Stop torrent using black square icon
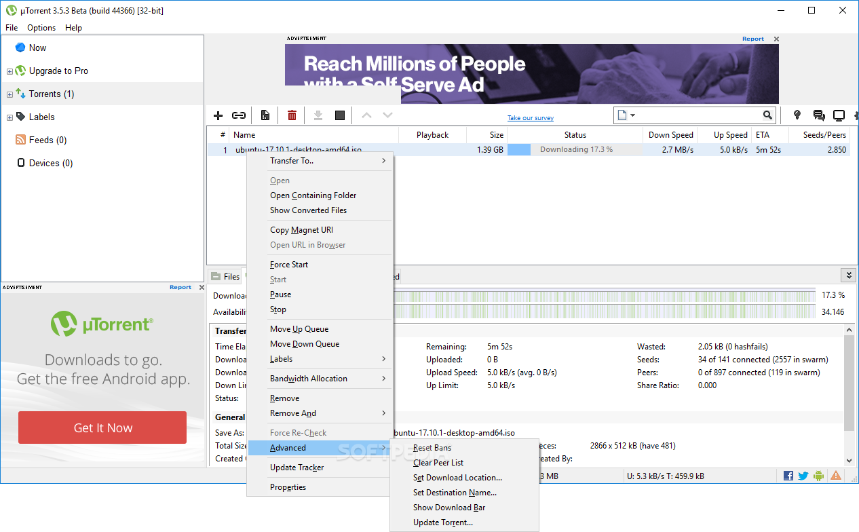Image resolution: width=859 pixels, height=532 pixels. [x=340, y=115]
